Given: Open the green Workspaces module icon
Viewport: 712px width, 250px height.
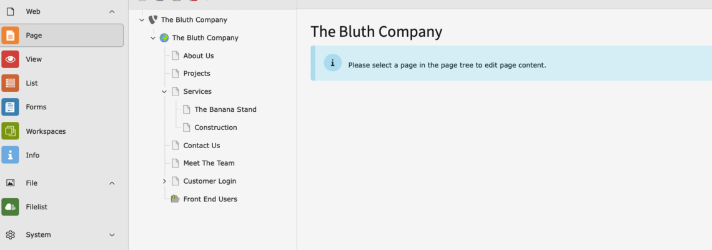Looking at the screenshot, I should click(10, 131).
